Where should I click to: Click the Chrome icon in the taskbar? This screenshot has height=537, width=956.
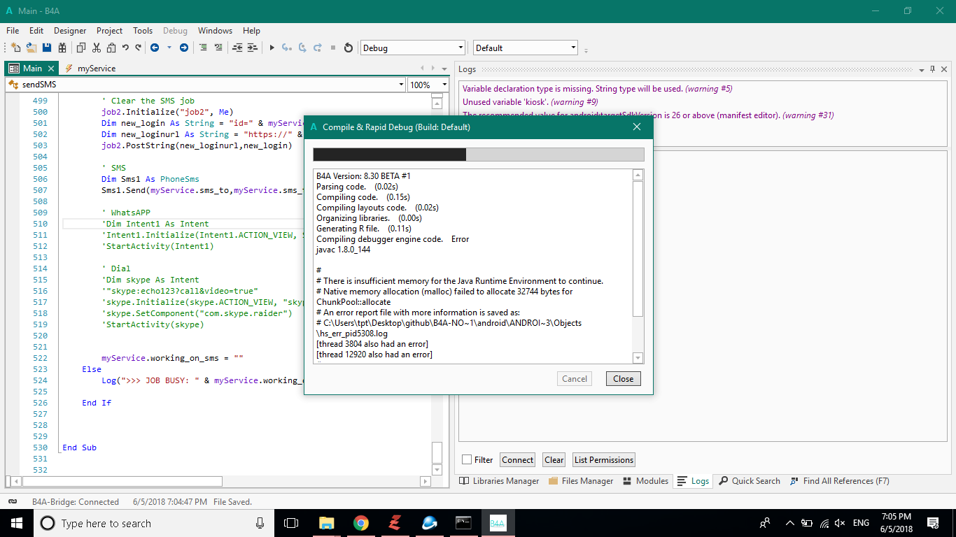pos(360,523)
